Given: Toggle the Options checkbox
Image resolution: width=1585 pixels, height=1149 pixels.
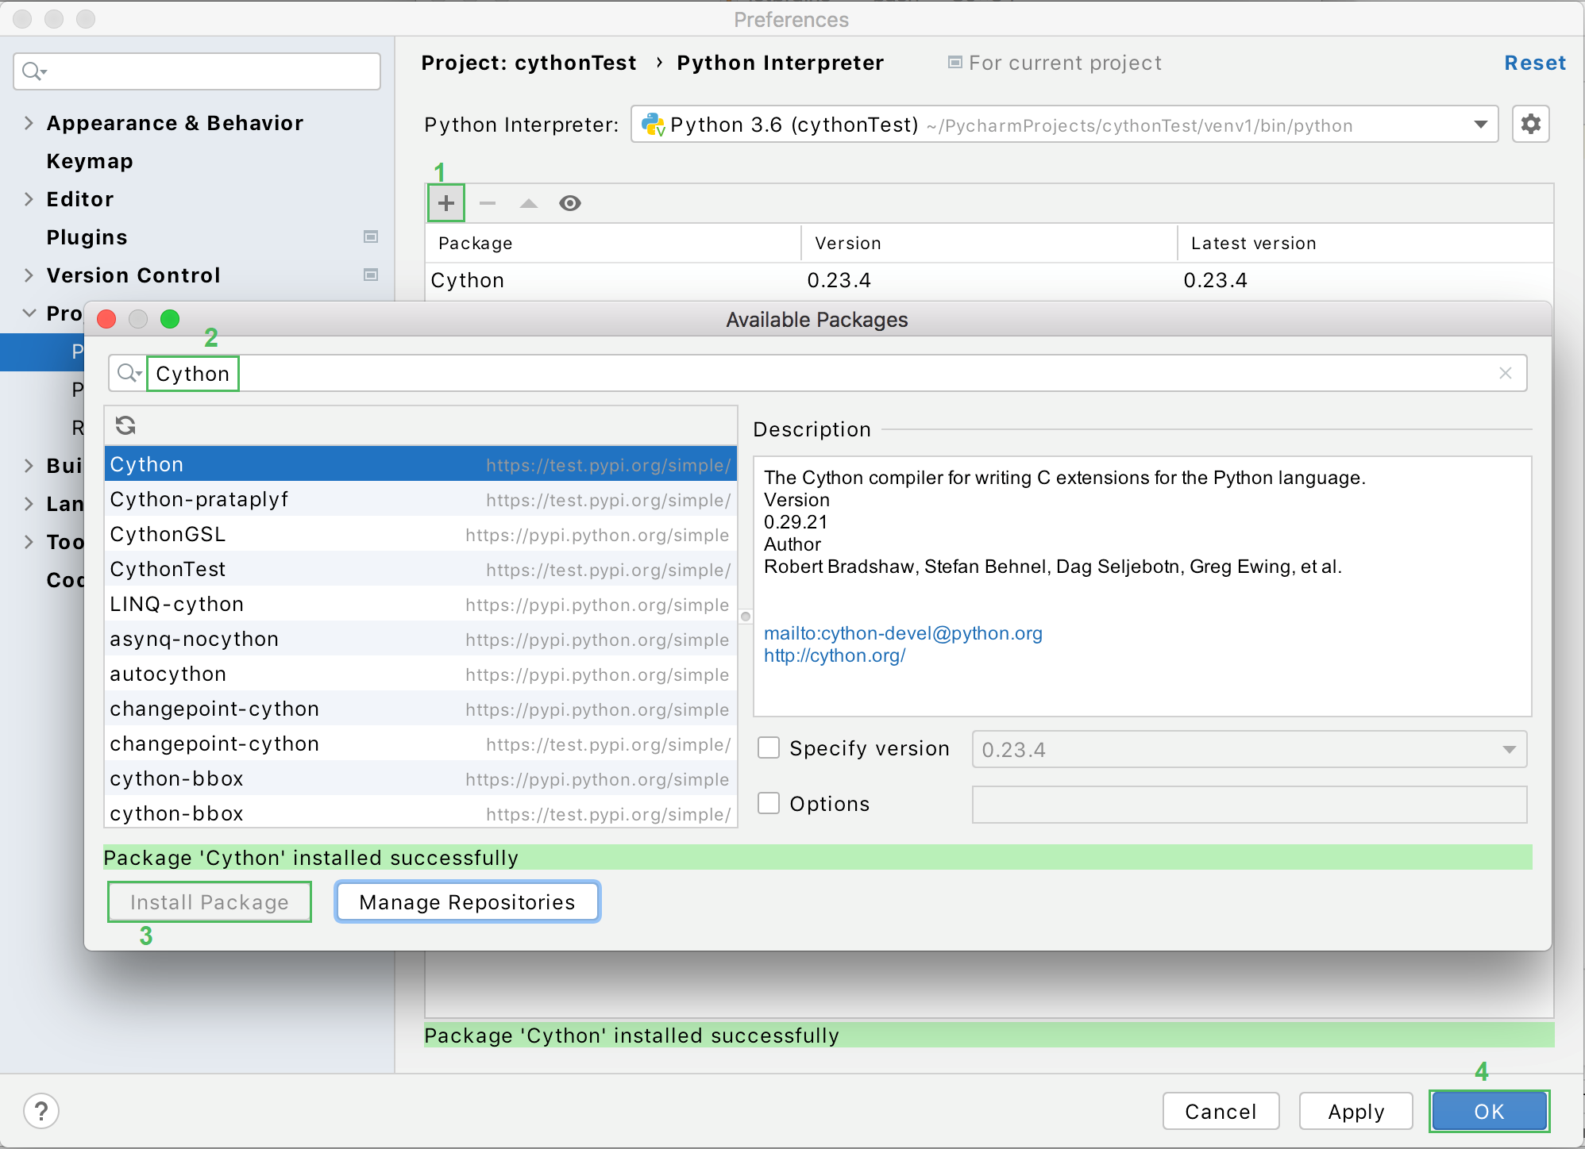Looking at the screenshot, I should coord(768,805).
